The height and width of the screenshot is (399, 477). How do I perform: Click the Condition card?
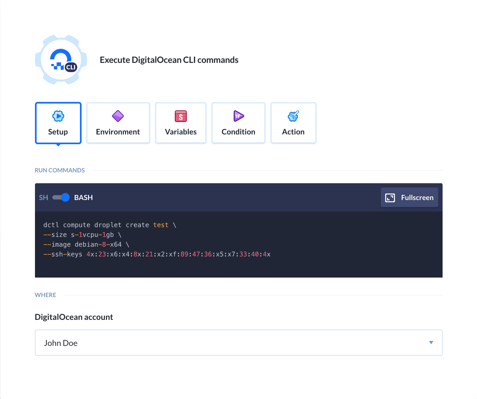238,123
